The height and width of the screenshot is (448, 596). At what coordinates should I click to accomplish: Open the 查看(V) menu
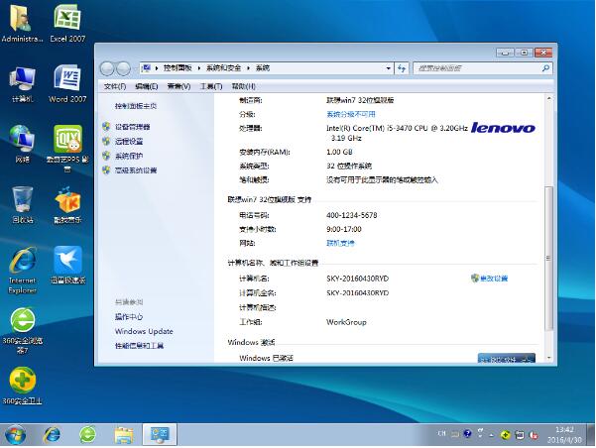[179, 86]
